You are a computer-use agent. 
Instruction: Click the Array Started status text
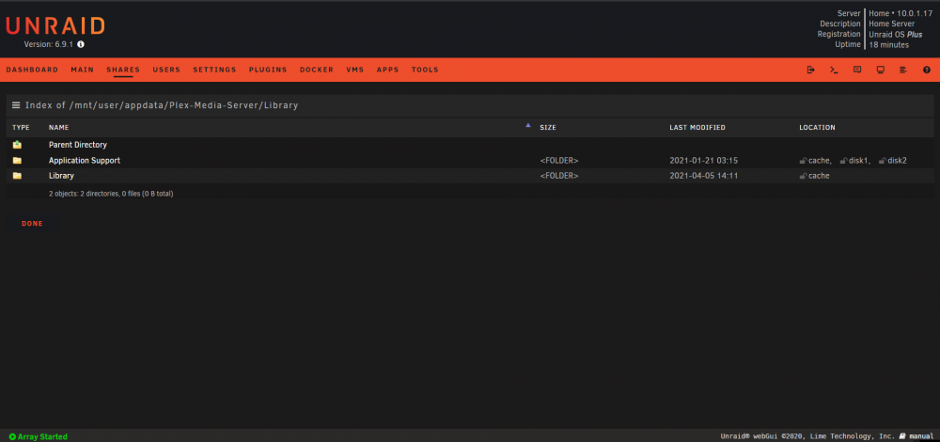click(x=42, y=436)
